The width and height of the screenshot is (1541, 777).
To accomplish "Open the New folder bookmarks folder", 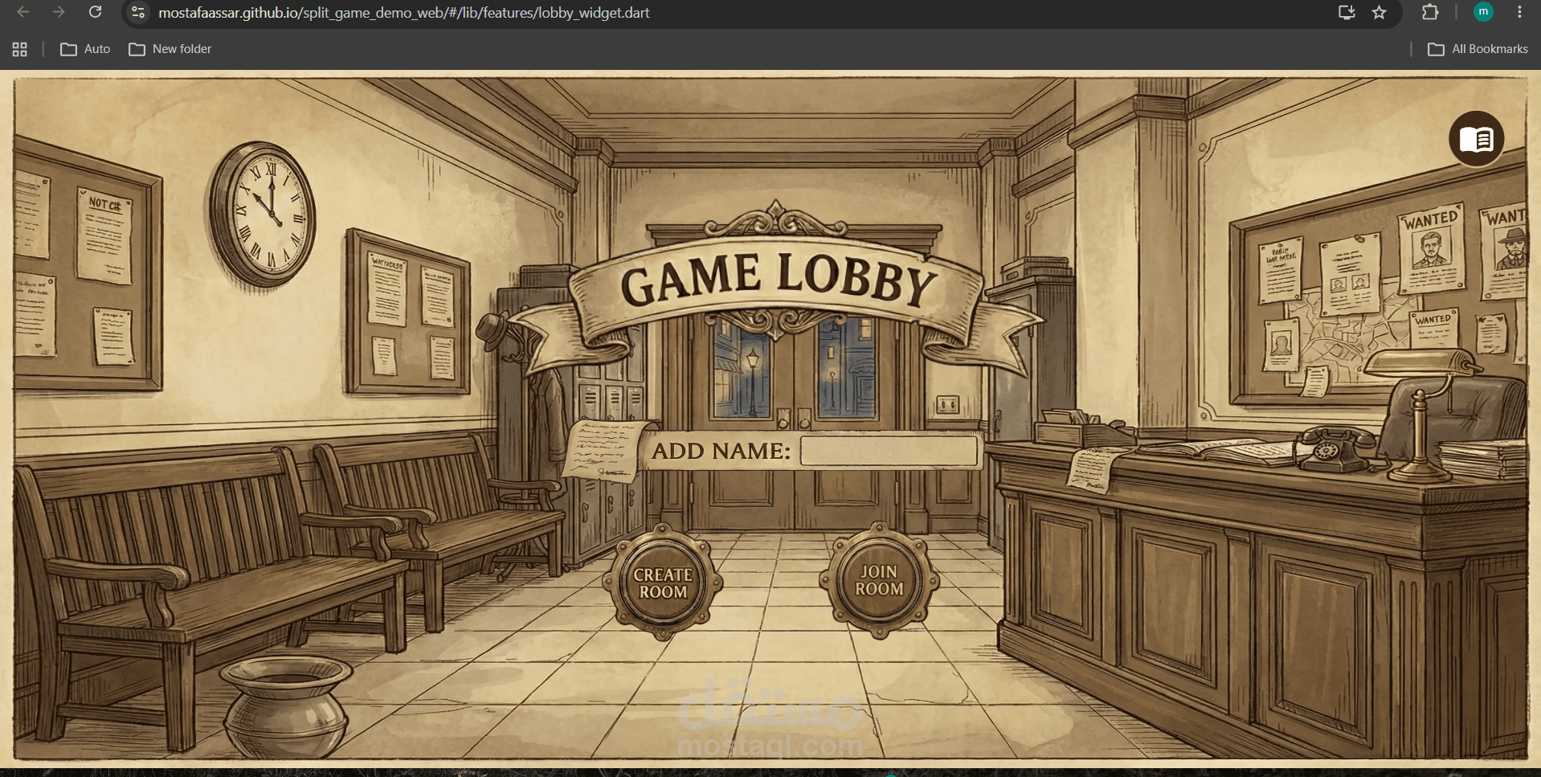I will pos(170,49).
